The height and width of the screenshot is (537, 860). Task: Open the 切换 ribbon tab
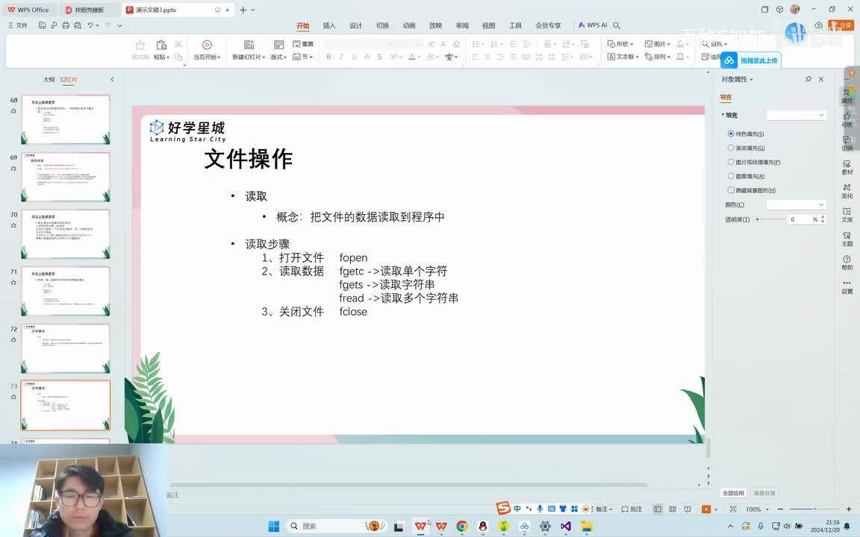point(382,25)
